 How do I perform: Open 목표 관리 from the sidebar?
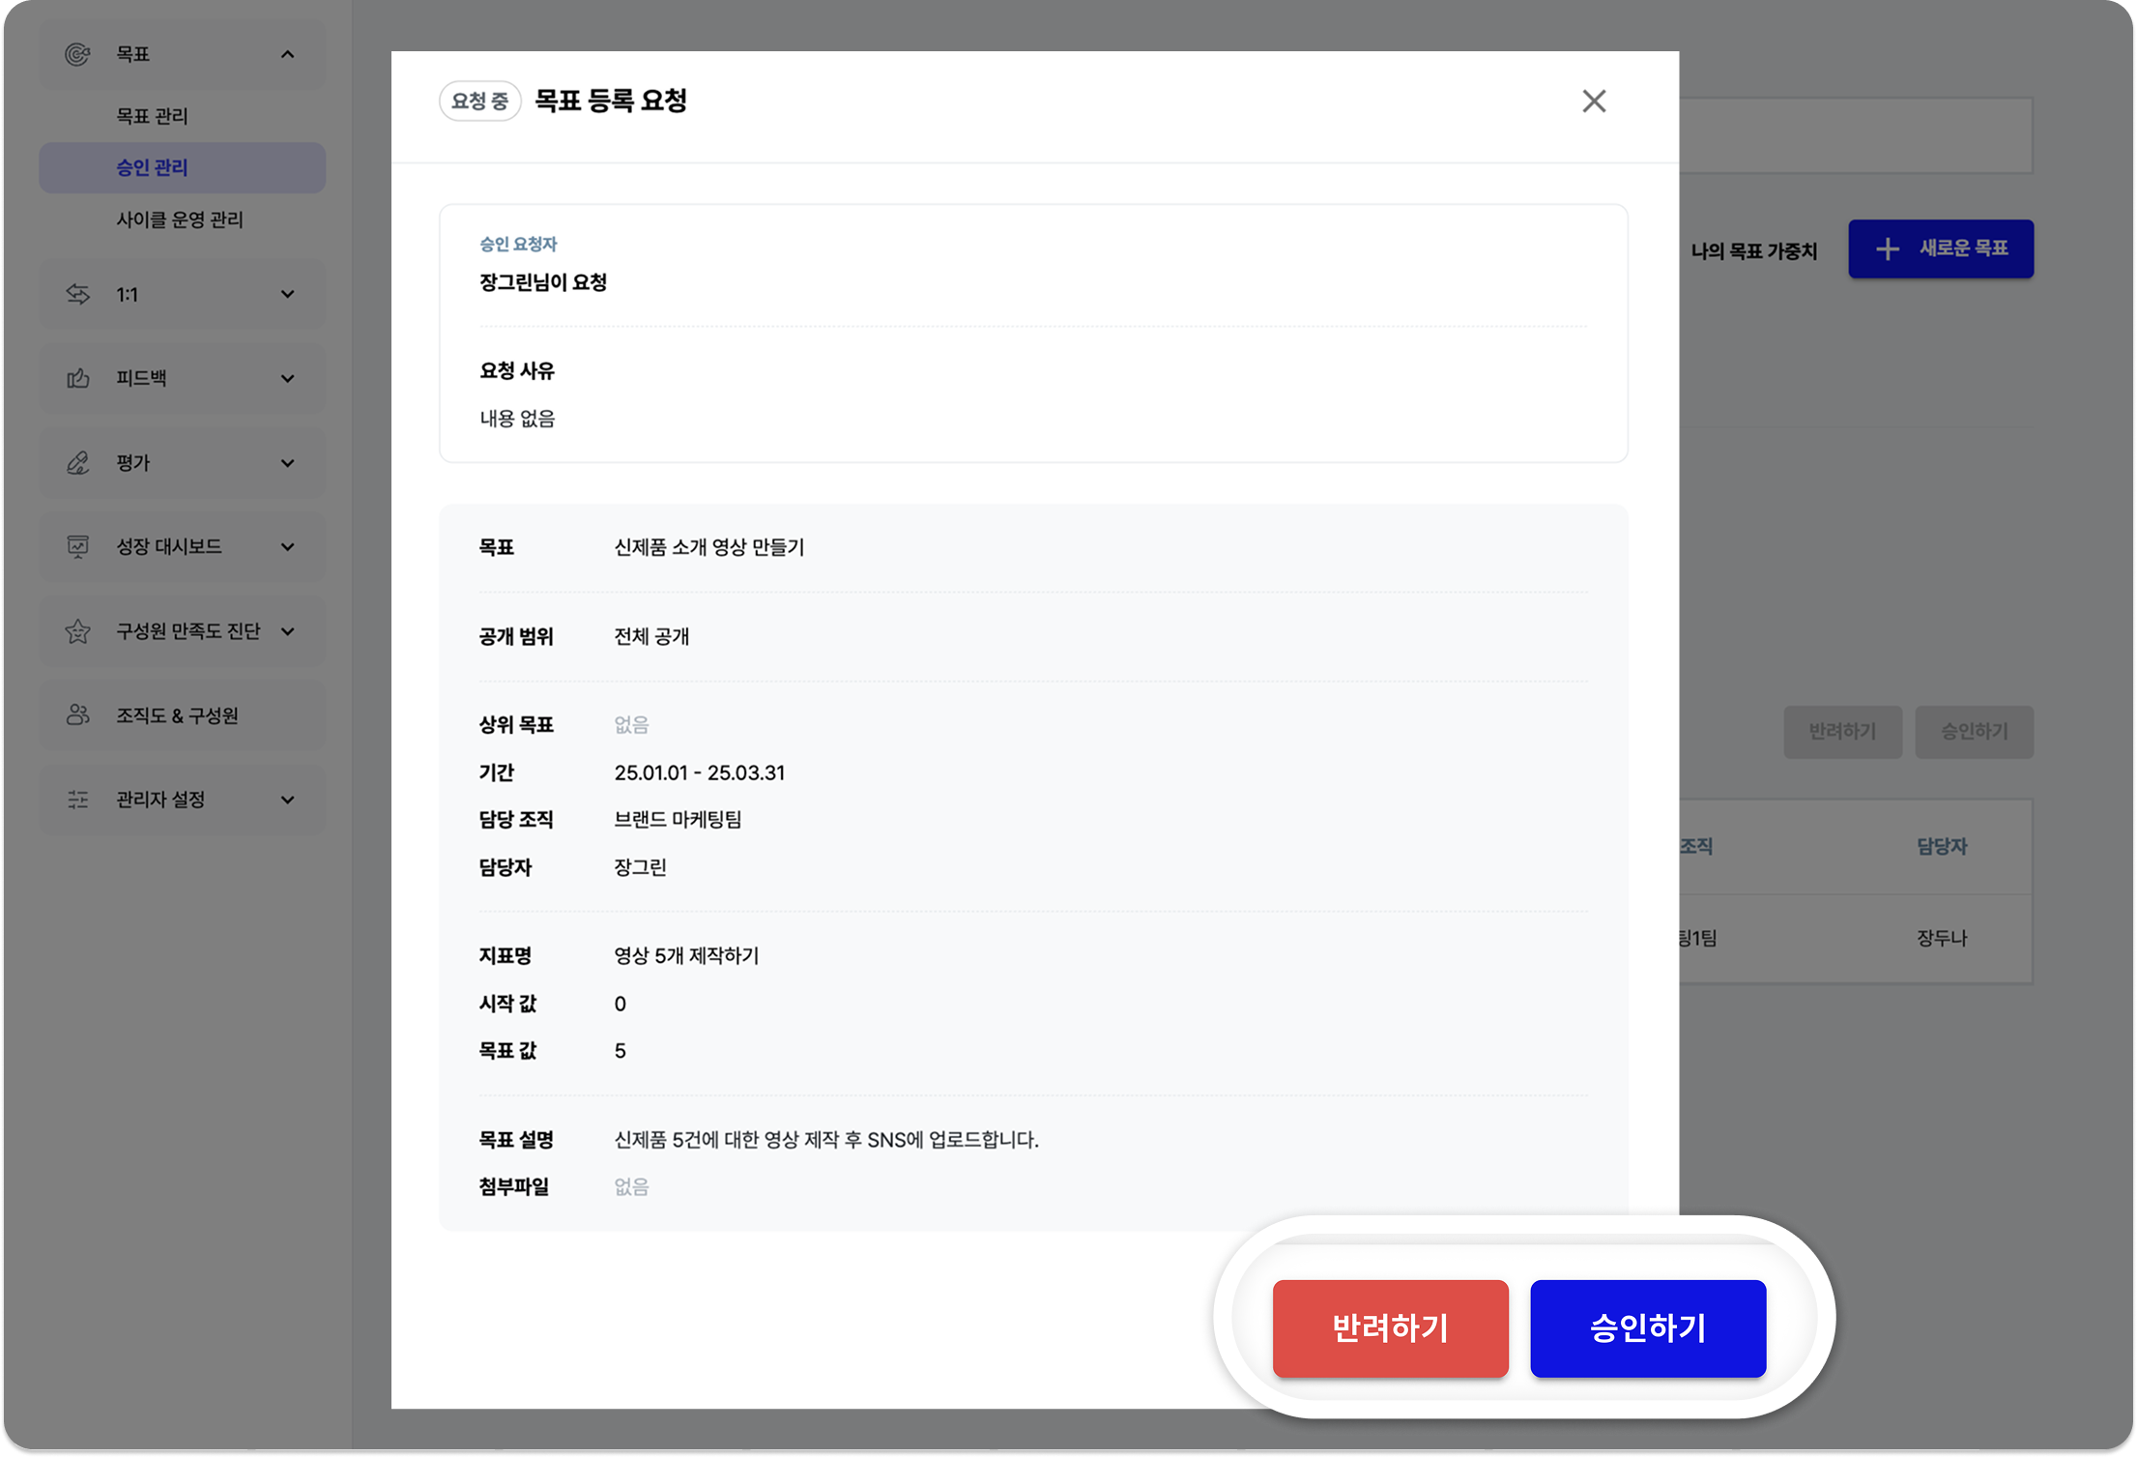pyautogui.click(x=151, y=116)
